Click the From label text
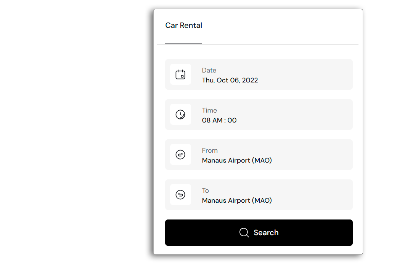The image size is (397, 263). [210, 150]
